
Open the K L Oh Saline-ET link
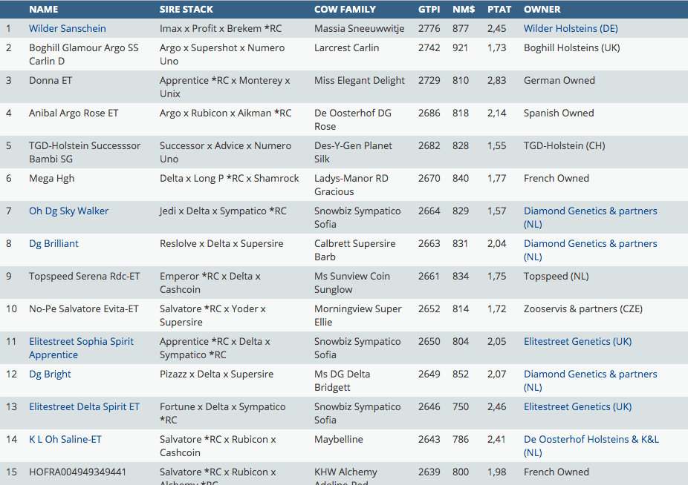(65, 440)
